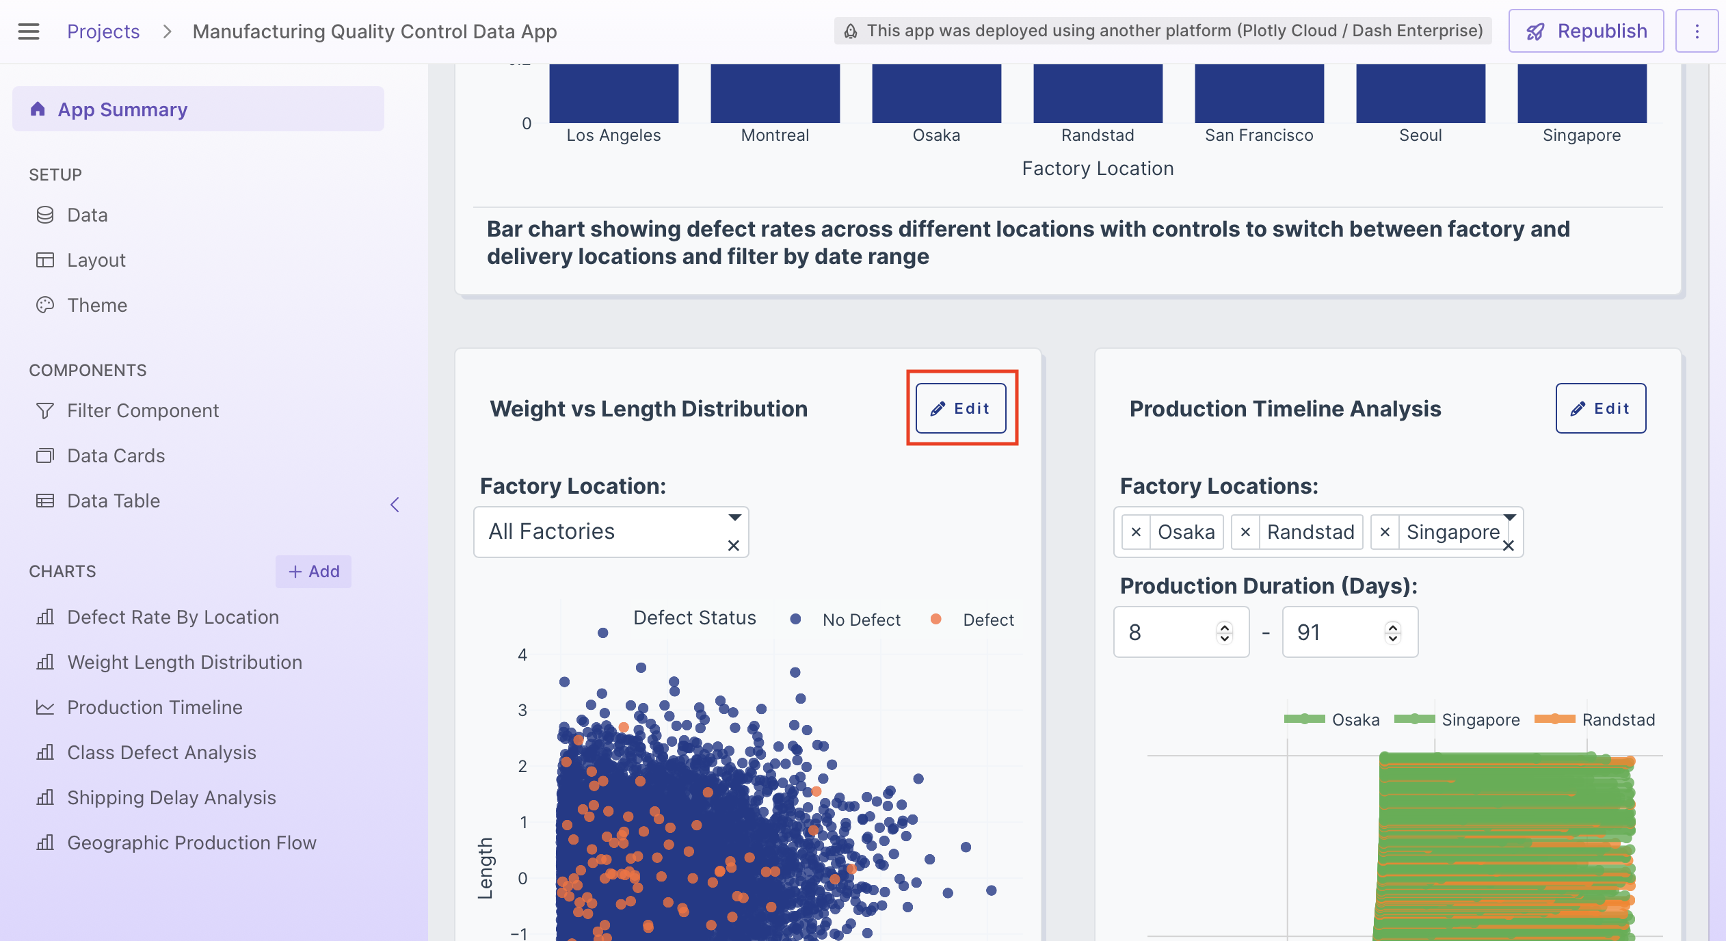
Task: Edit the Production Timeline Analysis chart
Action: [1600, 408]
